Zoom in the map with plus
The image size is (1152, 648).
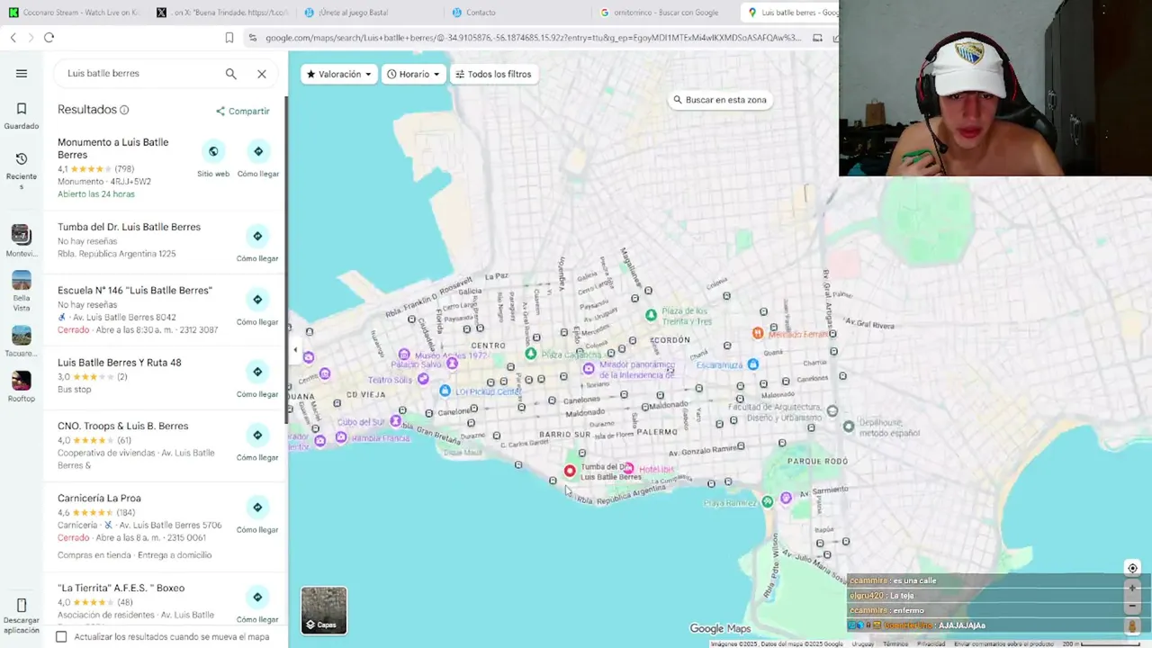pos(1132,588)
